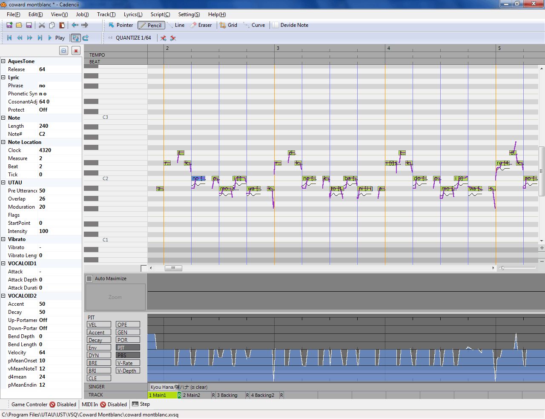Image resolution: width=545 pixels, height=419 pixels.
Task: Collapse the Vibrato property group
Action: coord(4,239)
